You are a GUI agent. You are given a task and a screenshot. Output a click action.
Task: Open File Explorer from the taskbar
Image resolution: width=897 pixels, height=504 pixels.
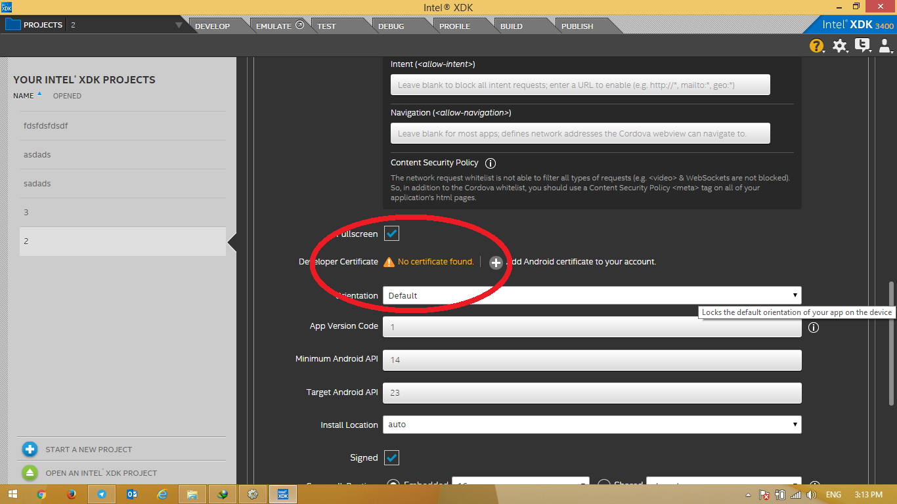192,494
